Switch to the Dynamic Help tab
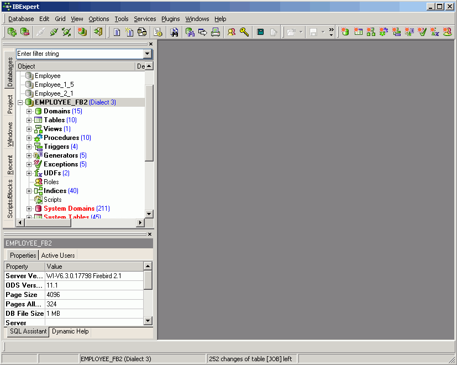This screenshot has width=457, height=365. click(x=70, y=331)
